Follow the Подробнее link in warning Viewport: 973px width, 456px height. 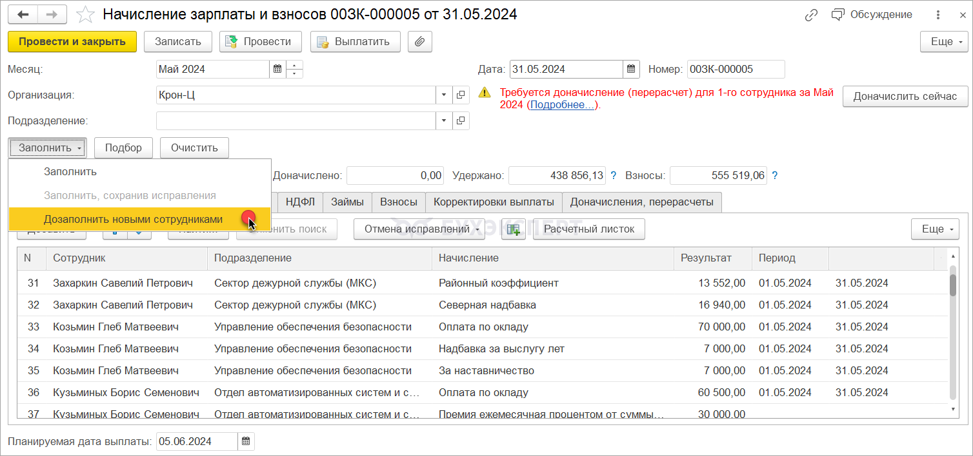tap(562, 105)
